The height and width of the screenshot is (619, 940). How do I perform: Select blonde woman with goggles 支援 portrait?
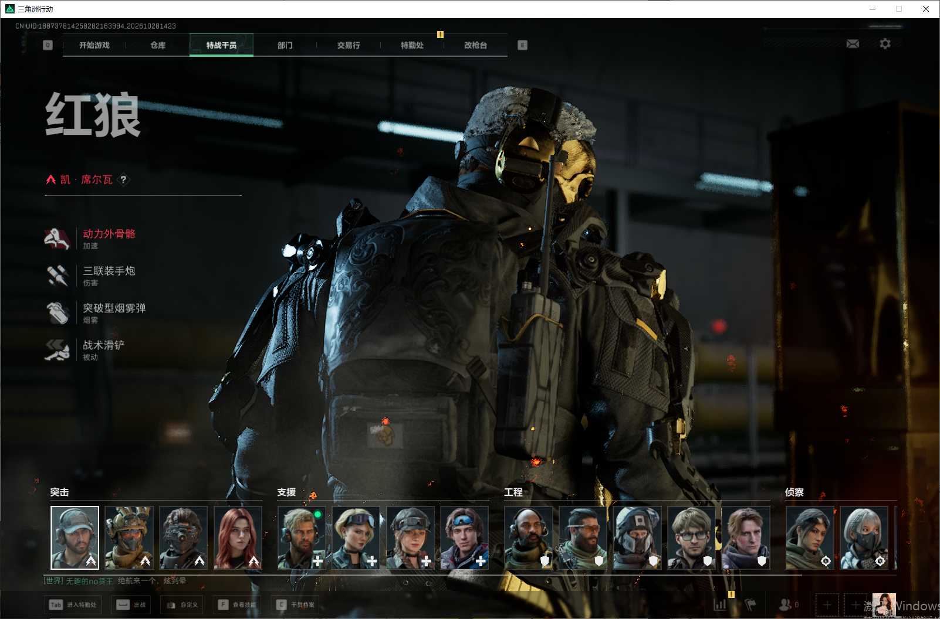click(x=356, y=538)
